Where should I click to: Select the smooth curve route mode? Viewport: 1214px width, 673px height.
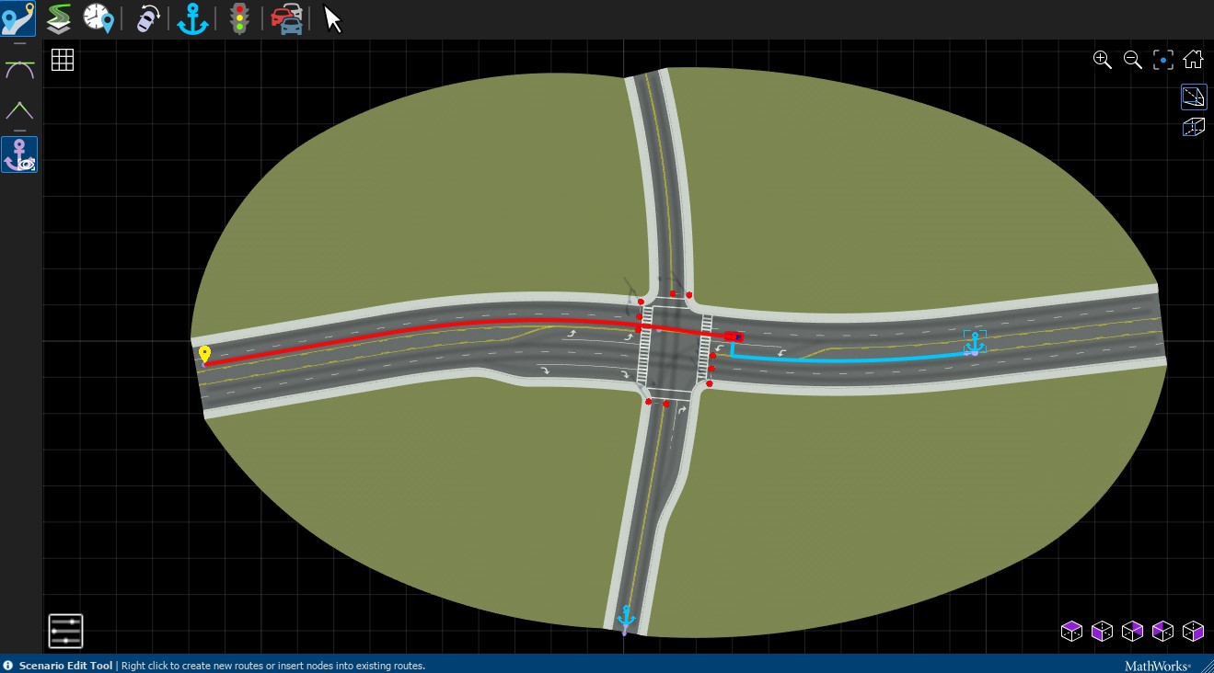click(19, 70)
